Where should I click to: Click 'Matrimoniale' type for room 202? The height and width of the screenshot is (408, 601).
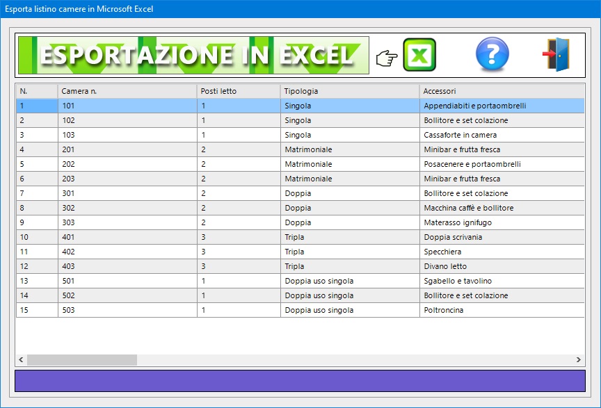350,164
